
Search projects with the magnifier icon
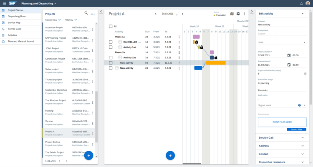86,13
